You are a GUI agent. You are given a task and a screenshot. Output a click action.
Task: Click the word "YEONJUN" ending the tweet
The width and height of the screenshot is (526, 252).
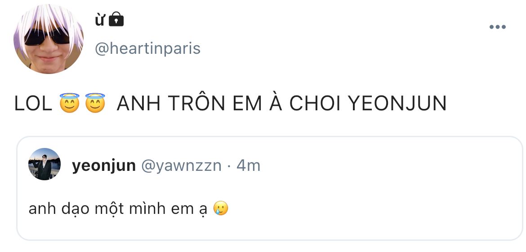pos(397,104)
